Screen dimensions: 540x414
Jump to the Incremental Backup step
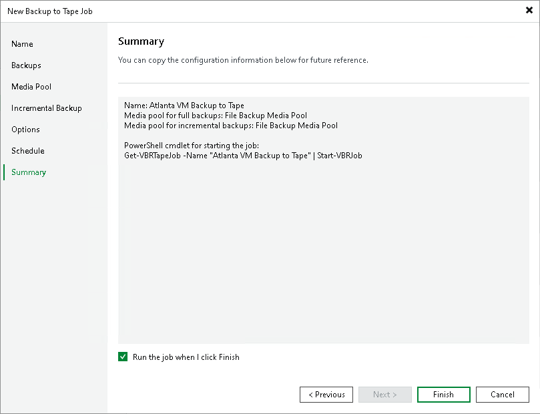pos(47,108)
